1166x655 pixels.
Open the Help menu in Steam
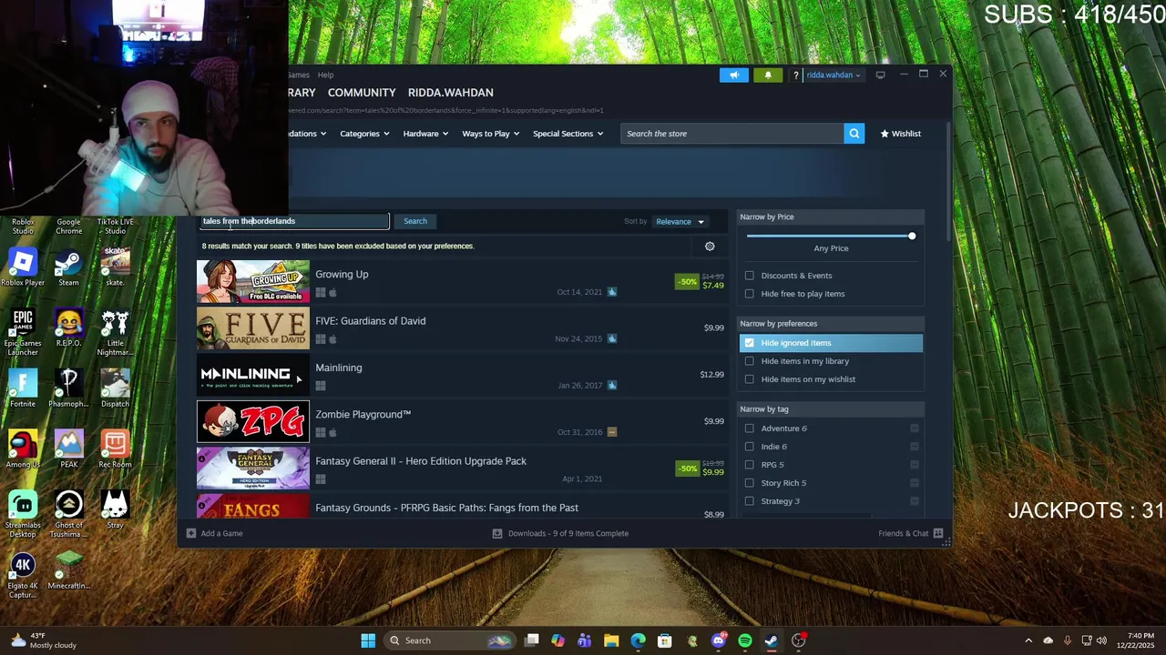pos(325,76)
